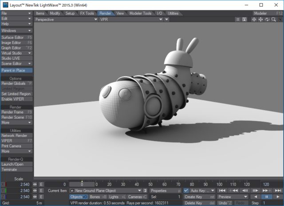Expand the Windows dropdown
The width and height of the screenshot is (284, 206).
(x=16, y=31)
